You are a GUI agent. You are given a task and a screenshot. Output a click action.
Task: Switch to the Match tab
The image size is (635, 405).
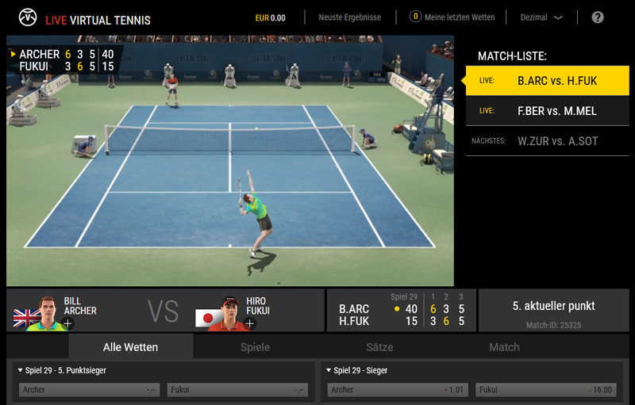504,347
